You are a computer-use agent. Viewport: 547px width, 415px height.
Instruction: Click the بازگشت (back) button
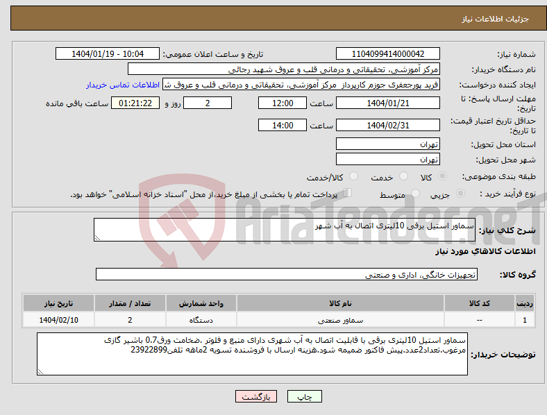pyautogui.click(x=256, y=396)
